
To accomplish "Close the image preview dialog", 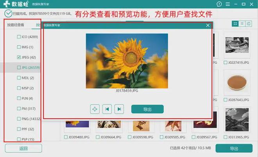I will click(208, 25).
